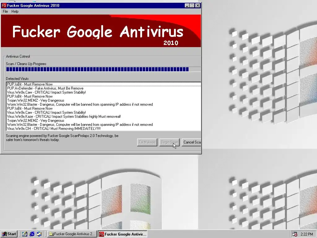Click Show Desktop icon in quick launch
Image resolution: width=317 pixels, height=238 pixels.
pyautogui.click(x=25, y=234)
